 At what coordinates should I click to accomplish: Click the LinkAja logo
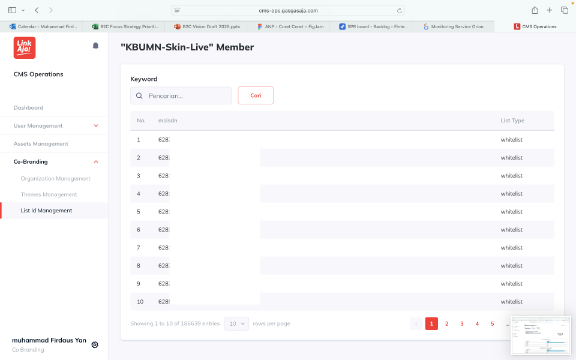[25, 48]
